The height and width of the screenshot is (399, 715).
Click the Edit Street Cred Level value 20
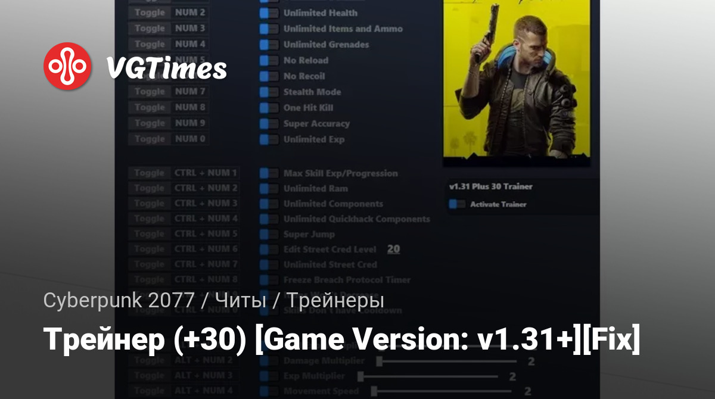393,250
